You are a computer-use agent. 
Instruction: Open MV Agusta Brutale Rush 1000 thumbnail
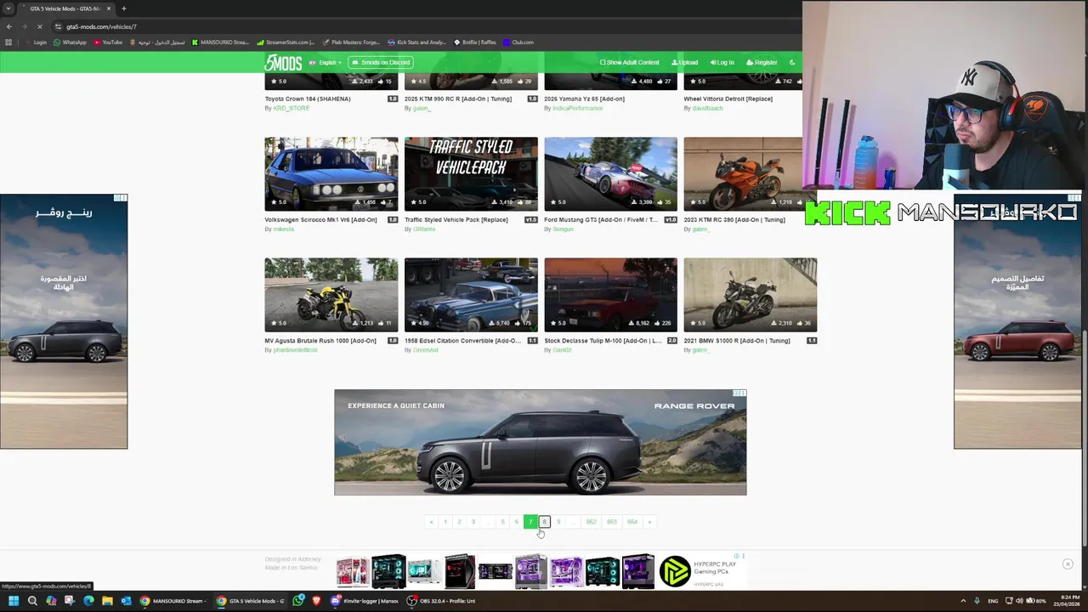click(x=331, y=294)
